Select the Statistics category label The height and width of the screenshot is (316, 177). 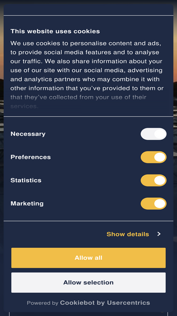coord(26,180)
